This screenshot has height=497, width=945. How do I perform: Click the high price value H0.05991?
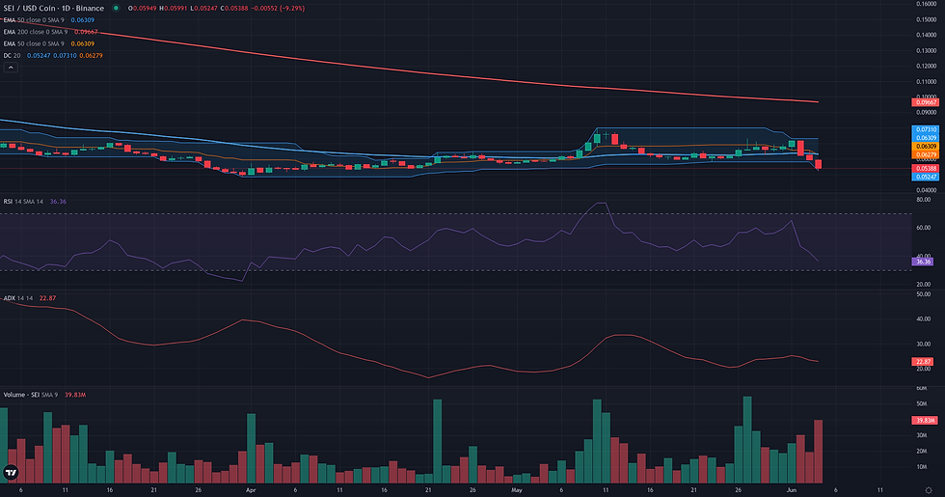(173, 9)
